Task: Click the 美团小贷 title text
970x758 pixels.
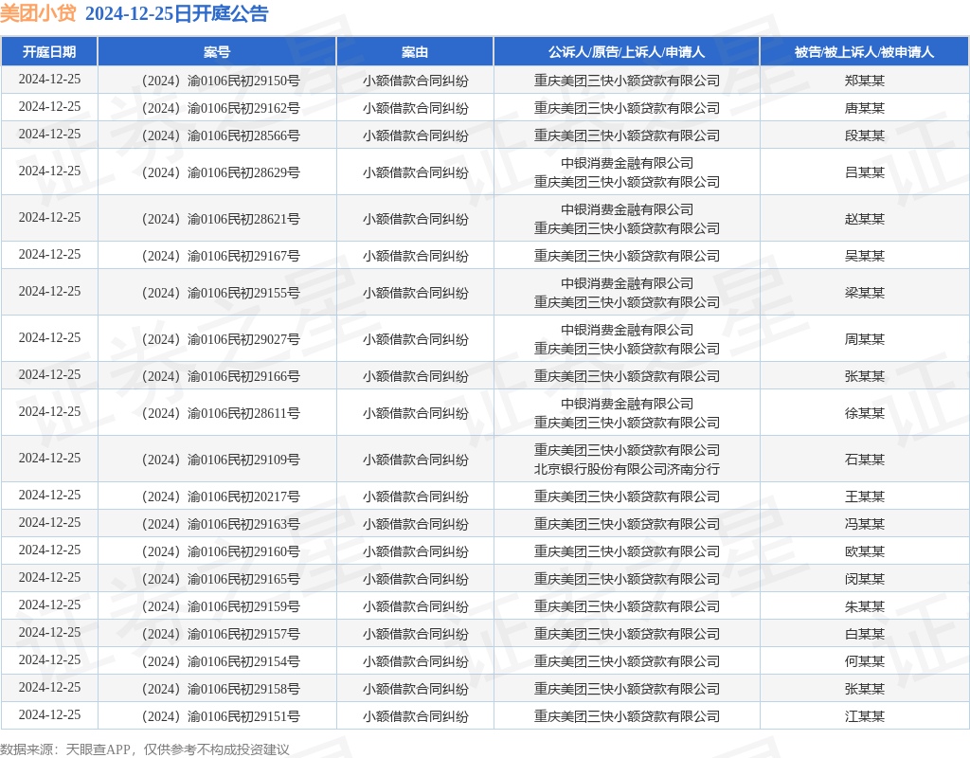Action: point(38,13)
